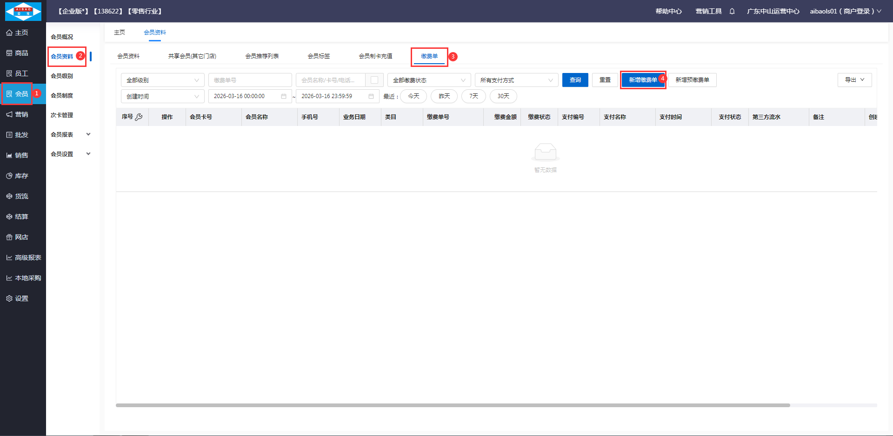Image resolution: width=893 pixels, height=436 pixels.
Task: Select the 今天 quick range option
Action: coord(413,96)
